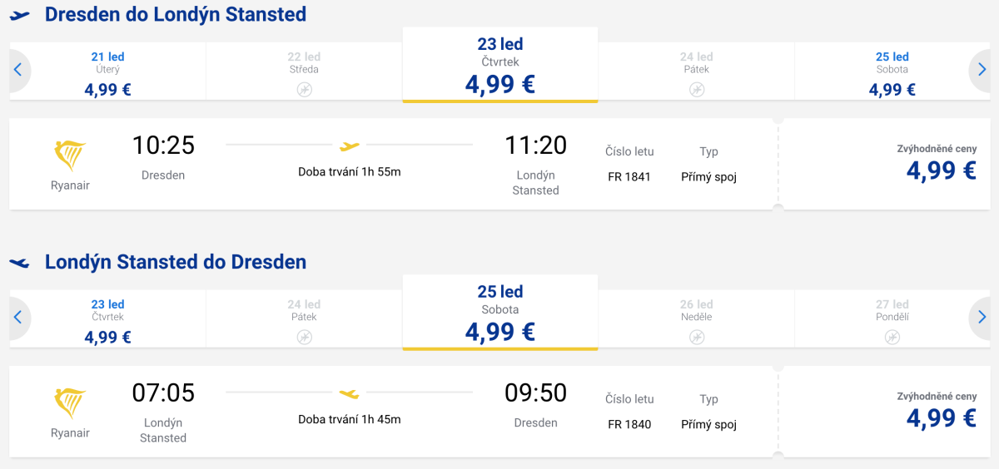Choose the 4,99 € fare for flight FR 1841
The width and height of the screenshot is (999, 469).
941,170
